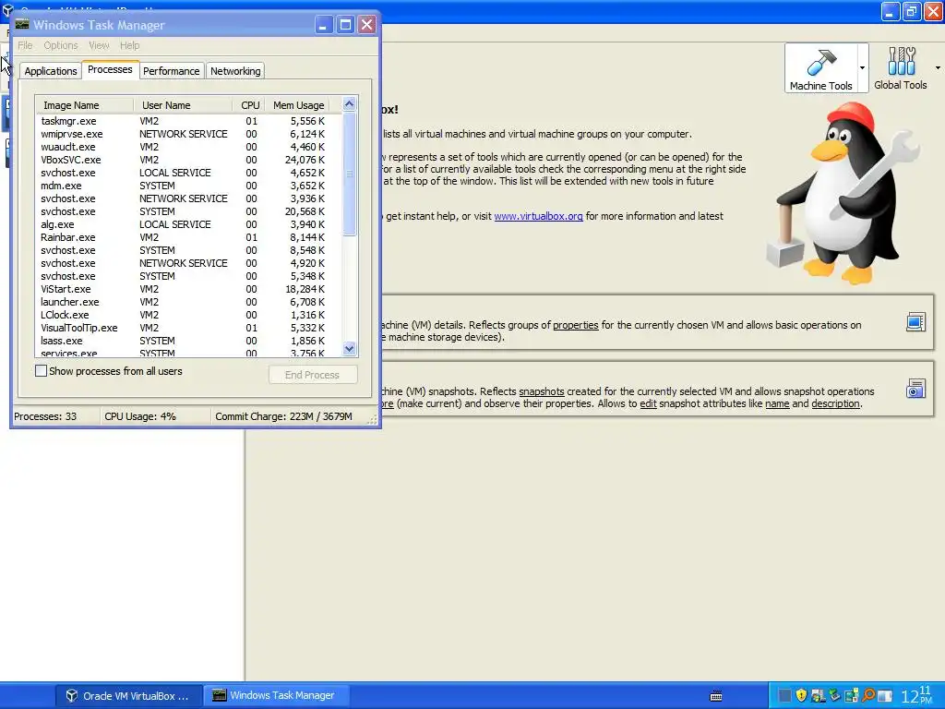Open the Performance tab
This screenshot has width=945, height=709.
171,71
